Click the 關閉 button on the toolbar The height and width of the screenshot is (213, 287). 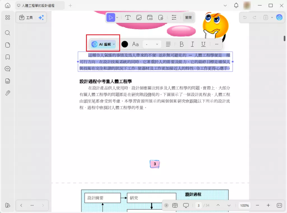click(x=188, y=17)
